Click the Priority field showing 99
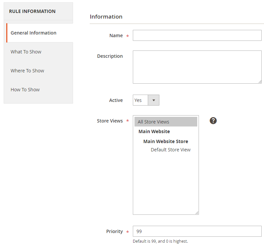 197,231
